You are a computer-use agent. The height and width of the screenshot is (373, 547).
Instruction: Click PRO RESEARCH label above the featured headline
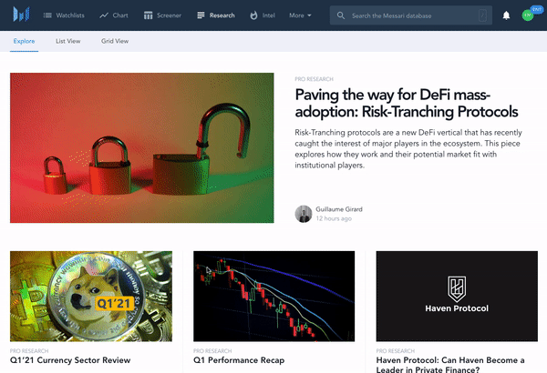[x=314, y=79]
